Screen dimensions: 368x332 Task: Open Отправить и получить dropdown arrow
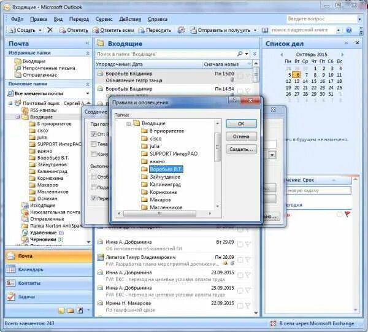point(255,30)
